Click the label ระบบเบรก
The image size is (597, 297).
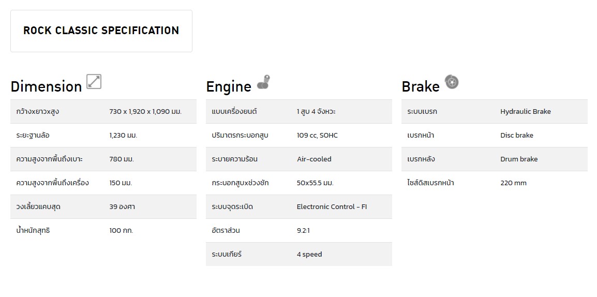click(x=422, y=112)
